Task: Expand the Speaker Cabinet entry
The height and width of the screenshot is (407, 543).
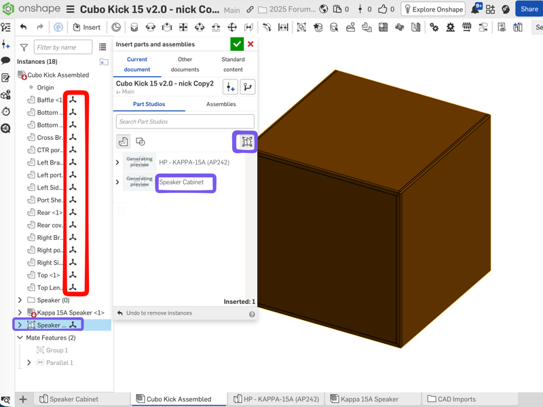Action: [117, 182]
